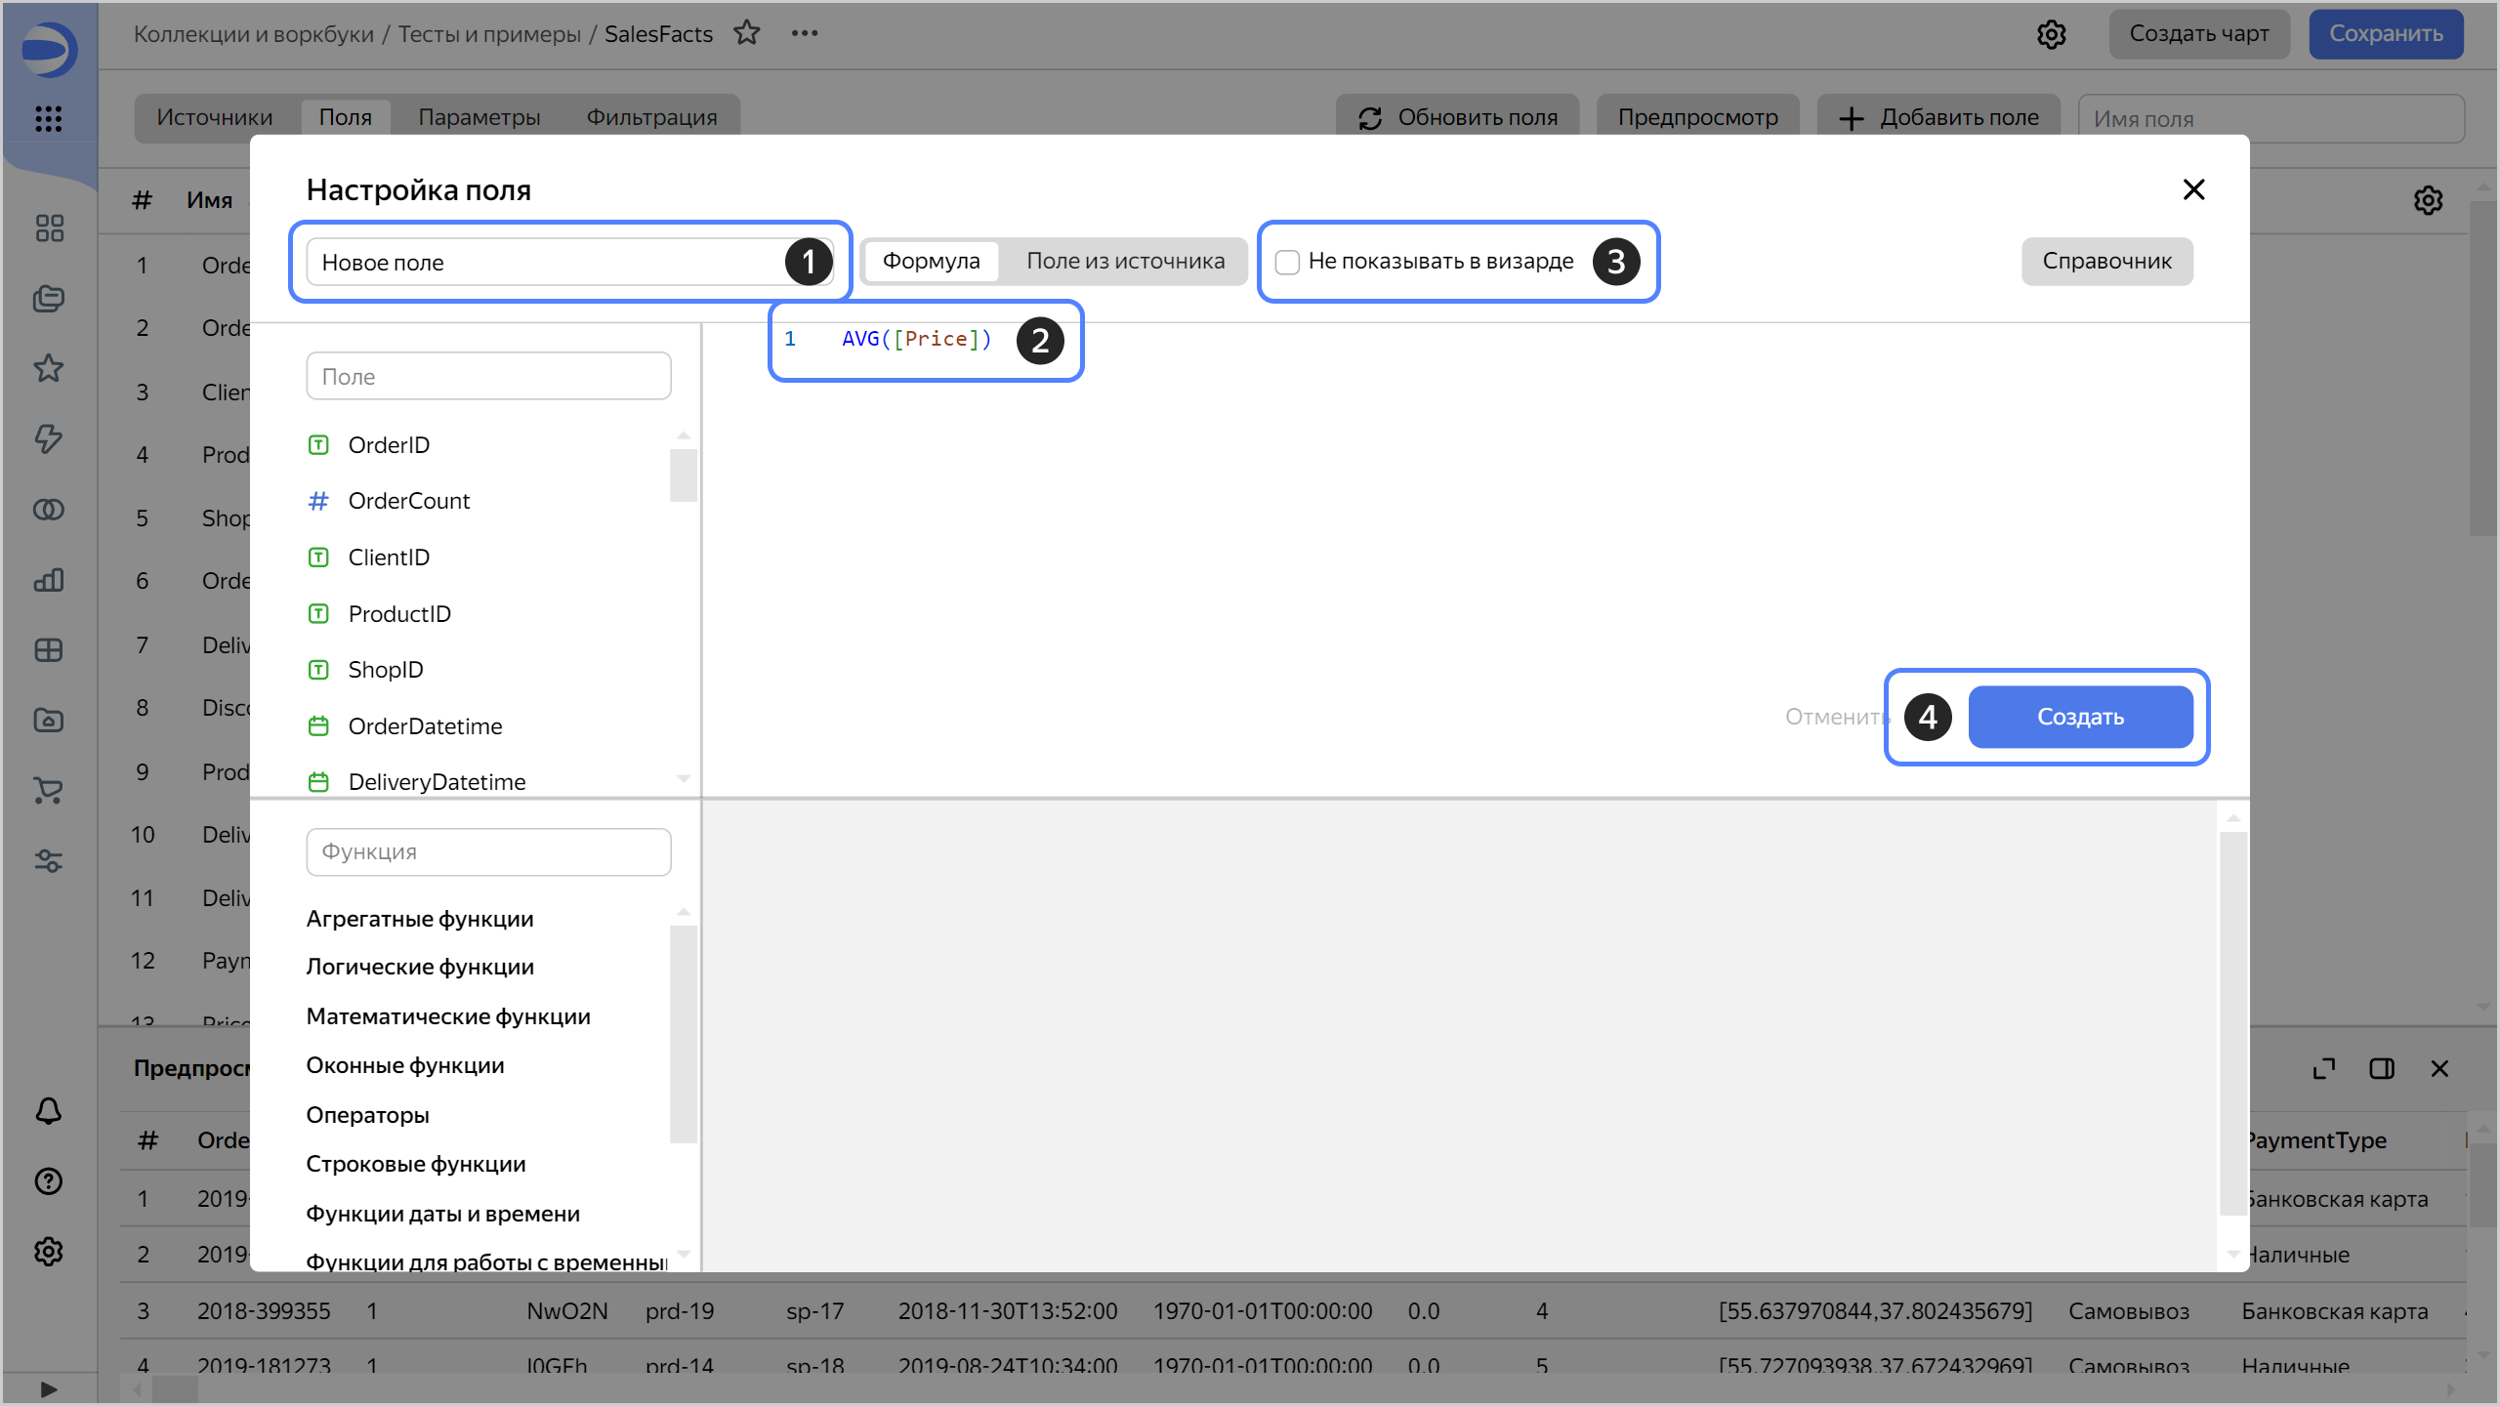Enable the 'Не показывать в визарде' checkbox
This screenshot has height=1406, width=2500.
(1287, 262)
